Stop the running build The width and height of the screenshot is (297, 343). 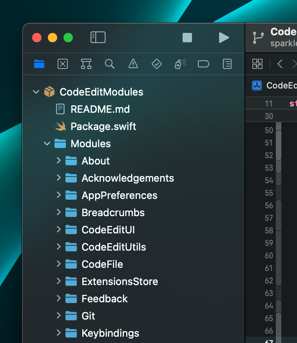[x=187, y=38]
